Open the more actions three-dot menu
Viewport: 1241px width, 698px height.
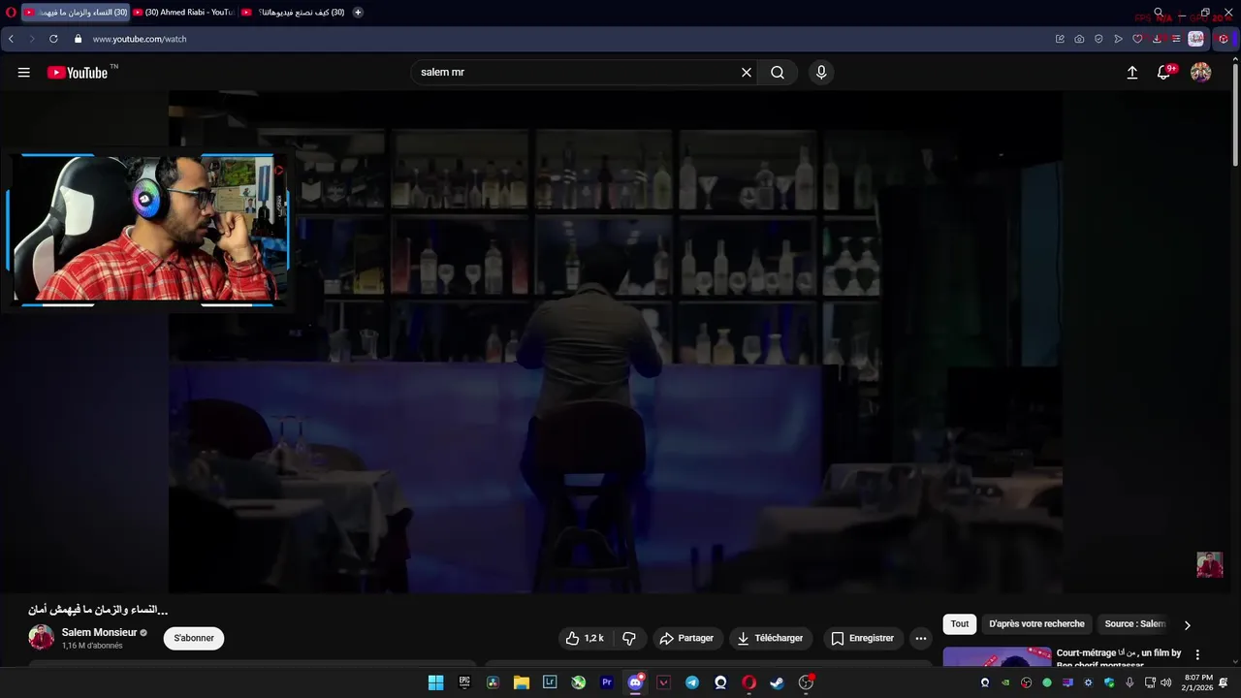click(x=921, y=638)
